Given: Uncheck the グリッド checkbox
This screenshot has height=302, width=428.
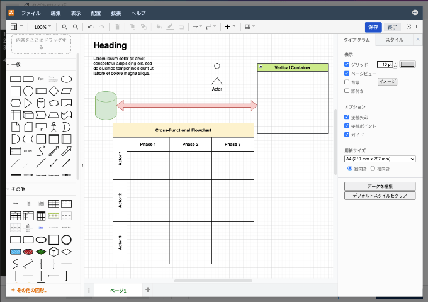Looking at the screenshot, I should tap(347, 64).
